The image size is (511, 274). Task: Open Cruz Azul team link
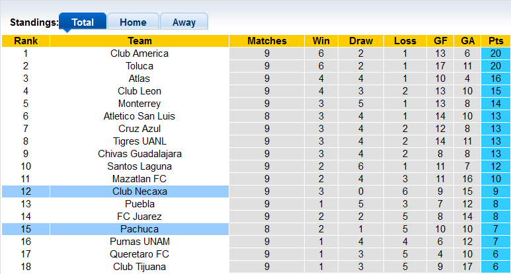pyautogui.click(x=139, y=129)
